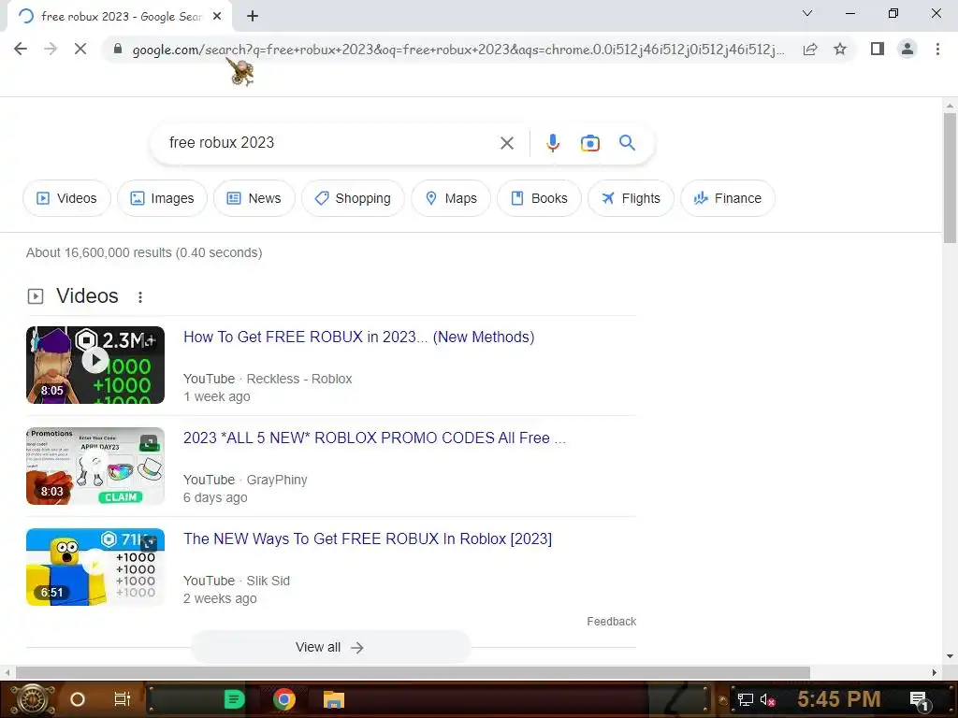The image size is (958, 718).
Task: Open the Flights filter
Action: [x=631, y=198]
